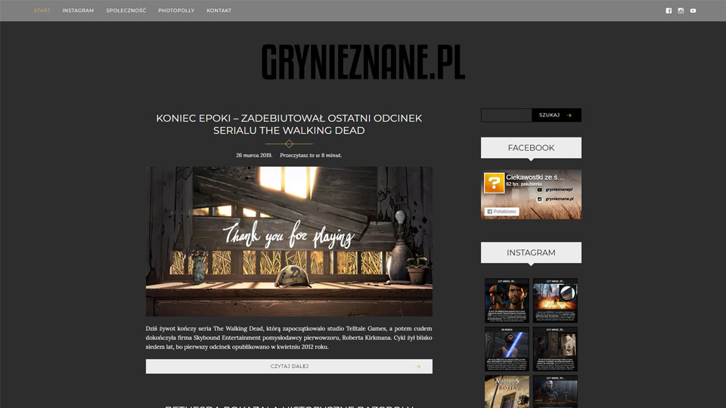Click the INSTAGRAM widget heading in sidebar

(531, 252)
